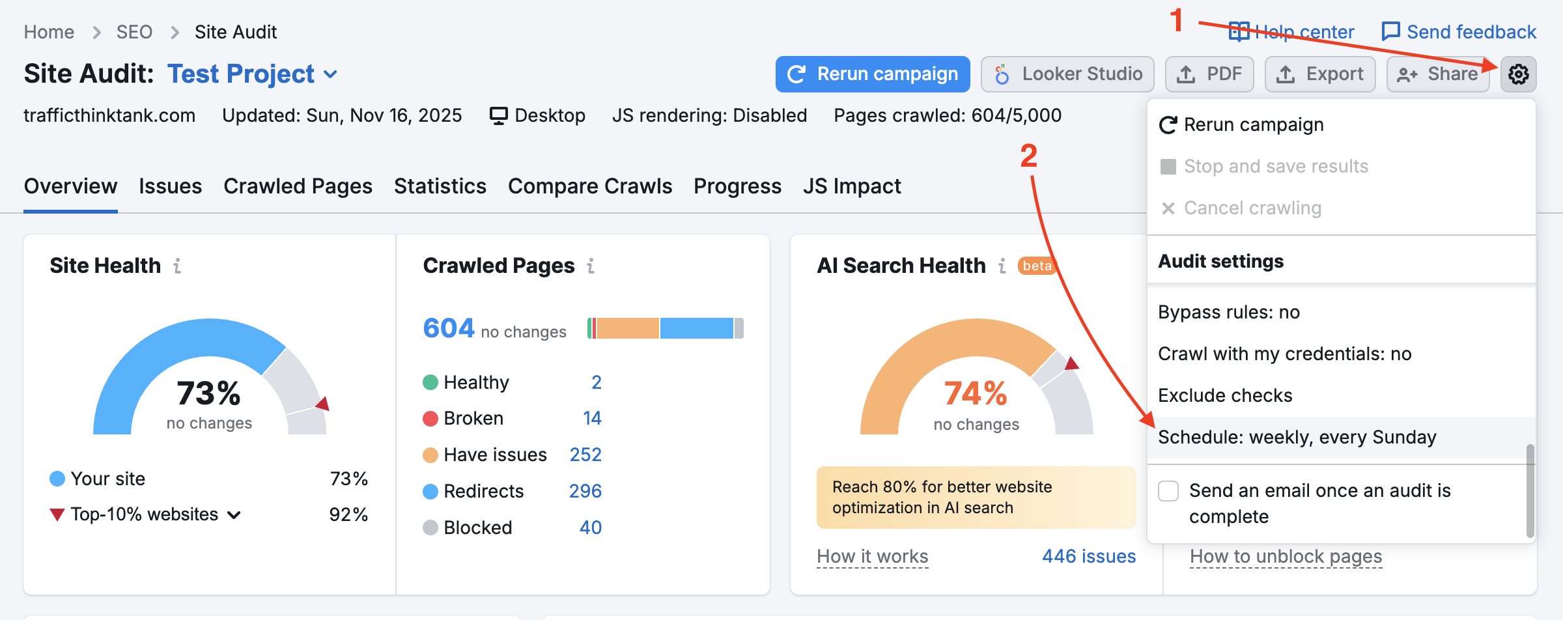Select the weekly Schedule menu item
This screenshot has width=1563, height=620.
coord(1297,437)
